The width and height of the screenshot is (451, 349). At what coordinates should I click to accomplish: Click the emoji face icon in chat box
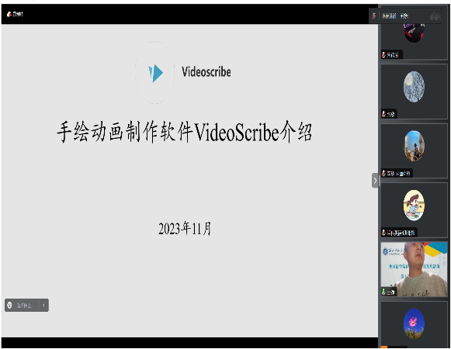9,305
